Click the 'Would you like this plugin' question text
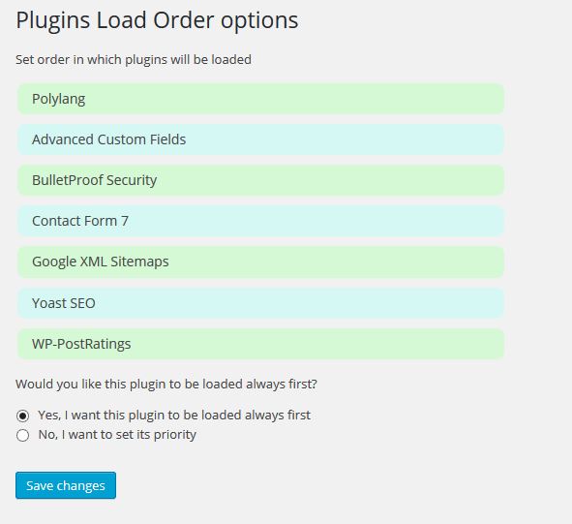The width and height of the screenshot is (572, 524). click(x=166, y=385)
